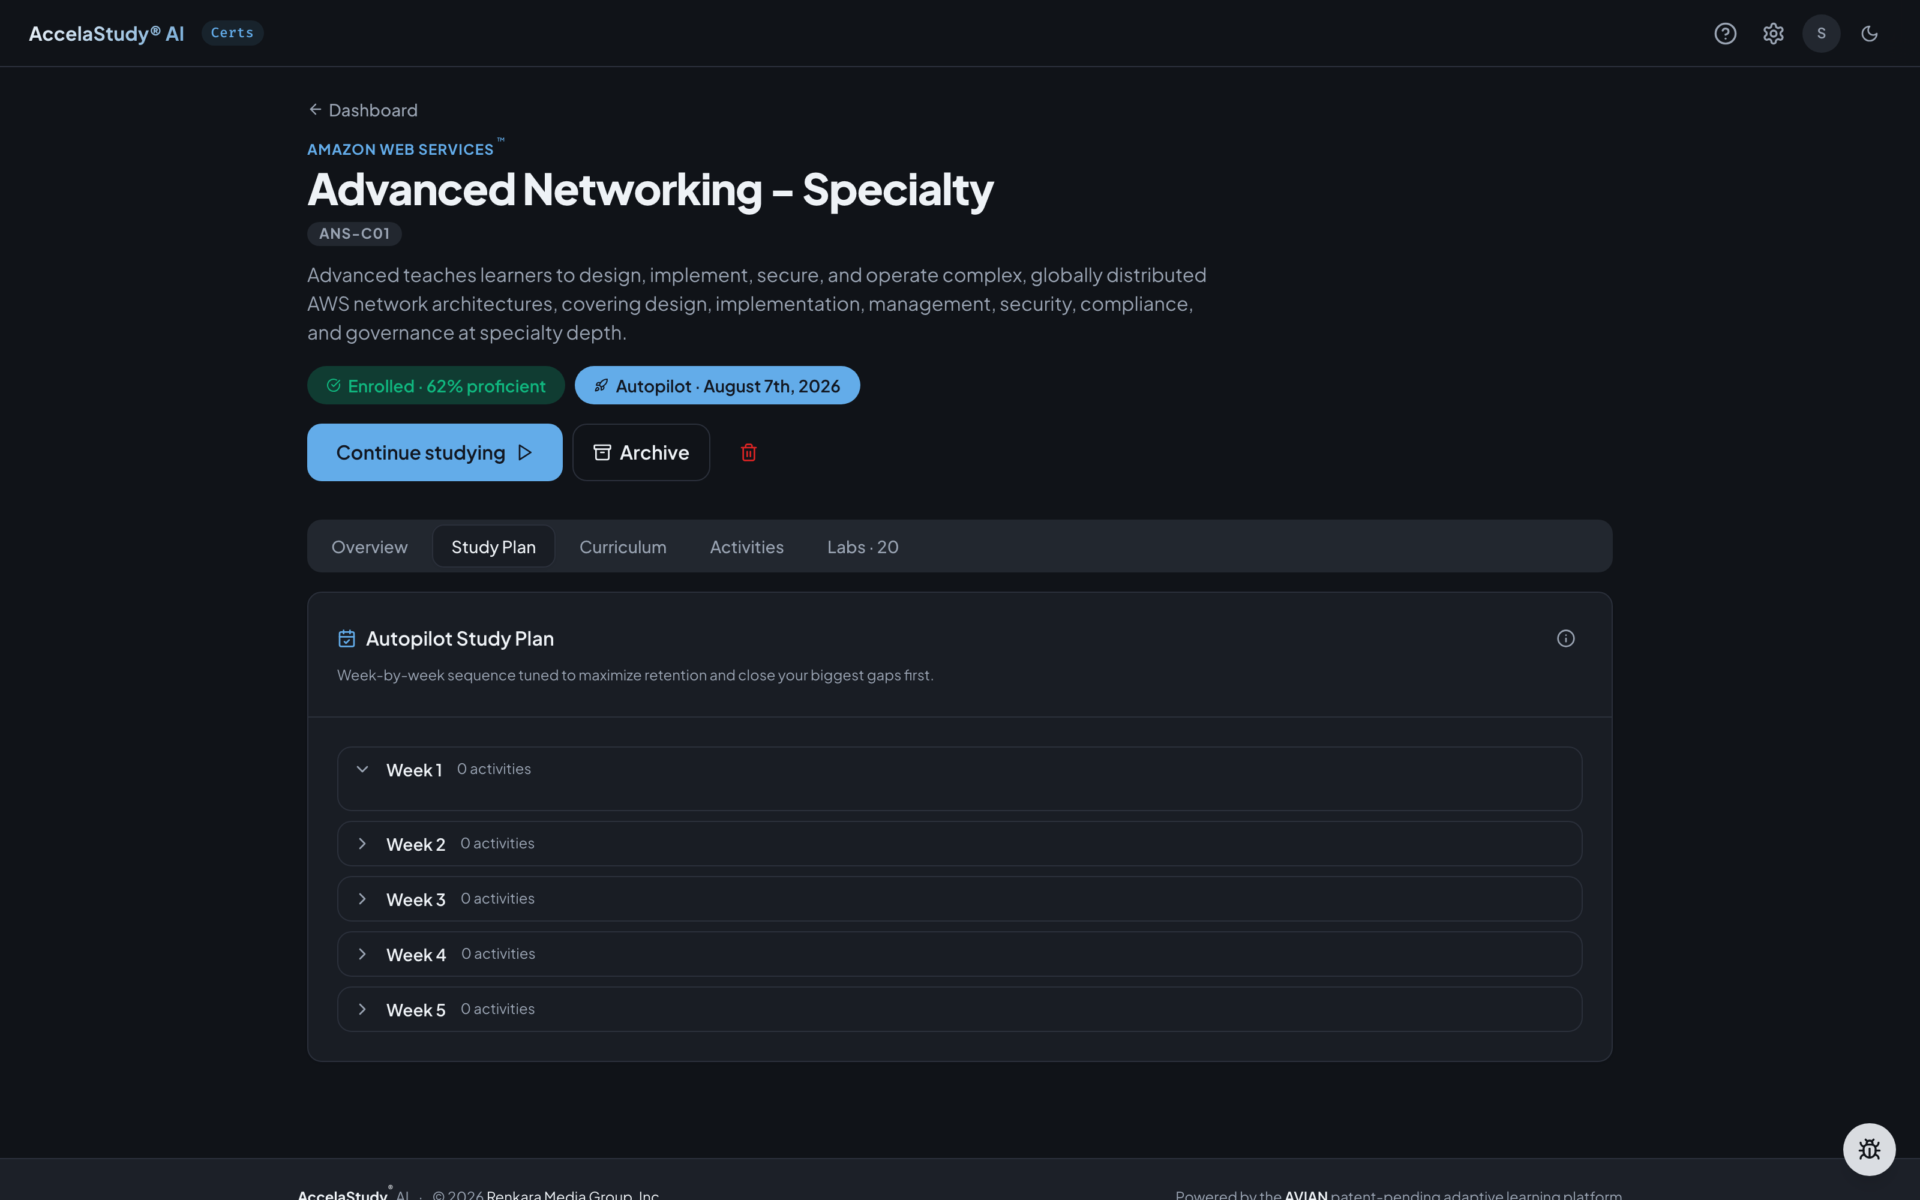Click the rocket icon in Autopilot badge
The width and height of the screenshot is (1920, 1200).
pos(601,386)
